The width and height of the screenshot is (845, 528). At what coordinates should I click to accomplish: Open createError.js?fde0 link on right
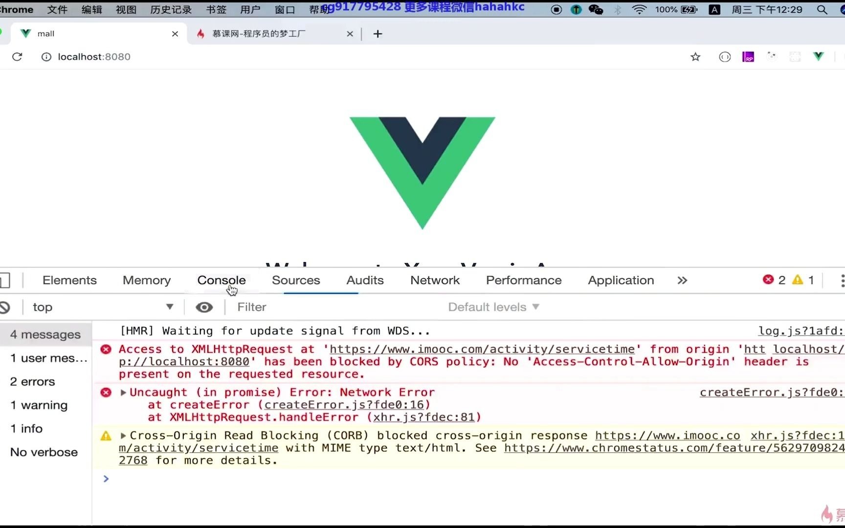[x=772, y=392]
